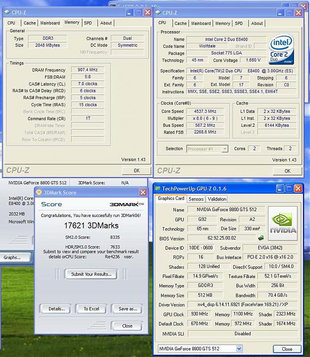The width and height of the screenshot is (310, 357).
Task: Open About tab in left CPU-Z window
Action: point(106,23)
